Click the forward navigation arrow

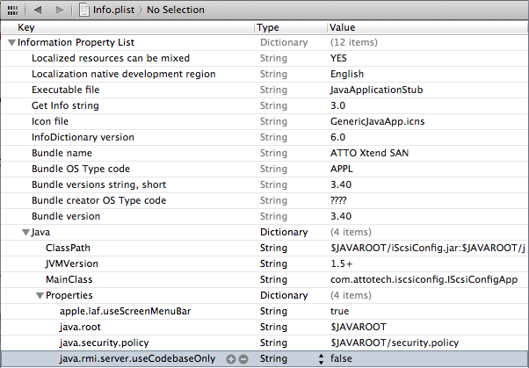click(x=60, y=10)
